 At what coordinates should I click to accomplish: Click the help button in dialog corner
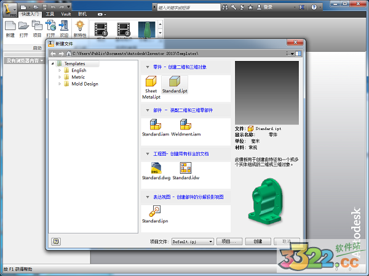coord(56,241)
